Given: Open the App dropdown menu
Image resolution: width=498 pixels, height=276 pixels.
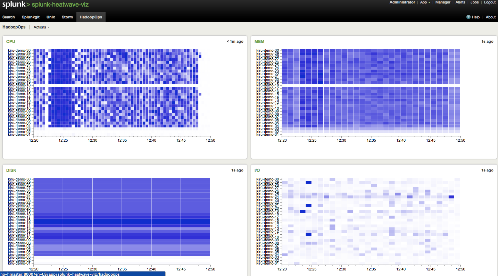Looking at the screenshot, I should (x=425, y=2).
